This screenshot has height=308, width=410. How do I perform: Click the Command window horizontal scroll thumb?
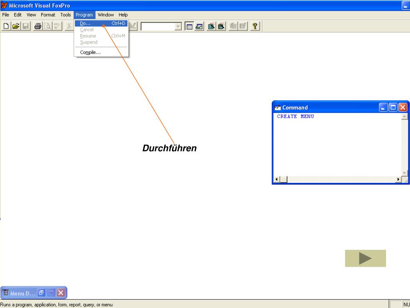pyautogui.click(x=284, y=179)
